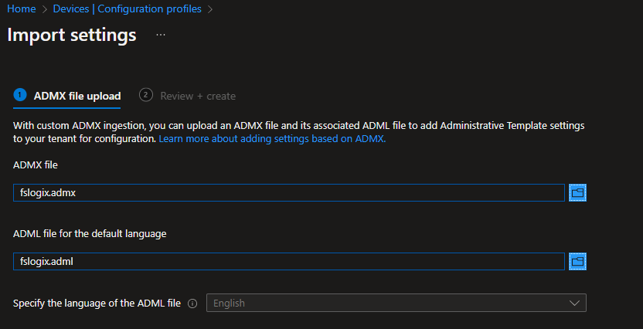Open the ADML language dropdown showing English

(386, 304)
